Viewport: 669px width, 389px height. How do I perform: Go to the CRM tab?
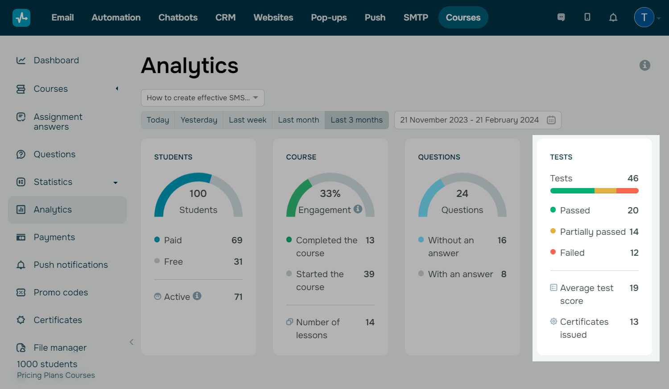pyautogui.click(x=225, y=18)
